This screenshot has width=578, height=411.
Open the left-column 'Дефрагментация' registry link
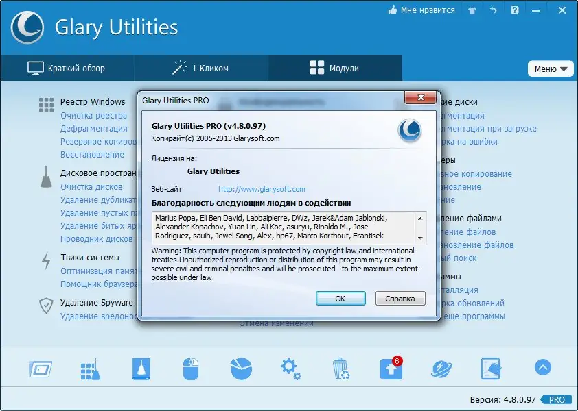(x=94, y=129)
